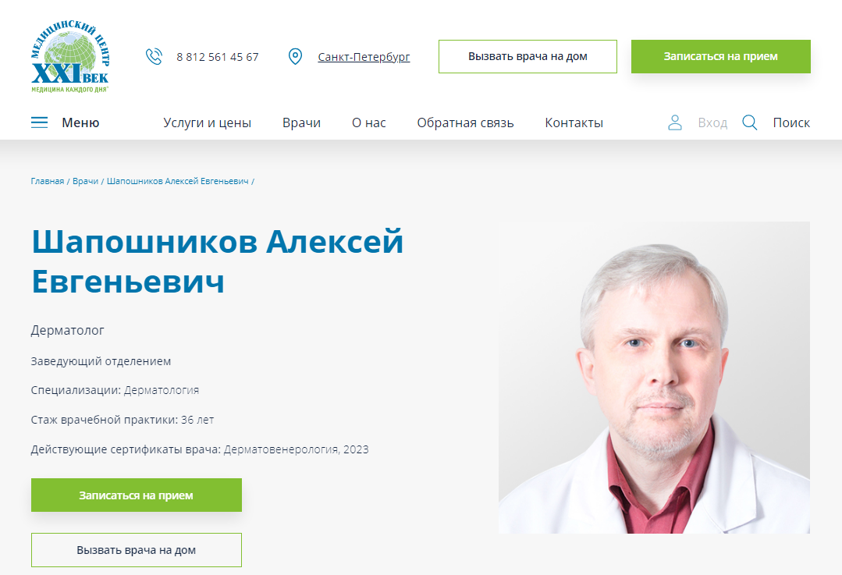Select city Санкт-Петербург link
The height and width of the screenshot is (575, 842).
[364, 57]
